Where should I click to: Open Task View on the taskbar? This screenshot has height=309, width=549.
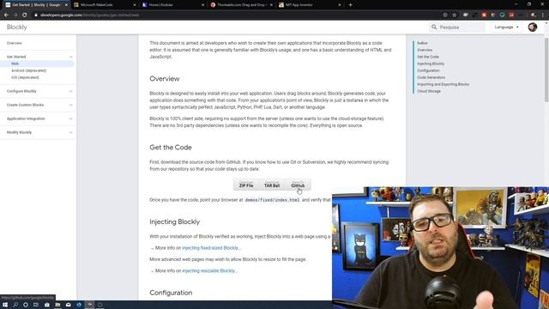[x=36, y=305]
